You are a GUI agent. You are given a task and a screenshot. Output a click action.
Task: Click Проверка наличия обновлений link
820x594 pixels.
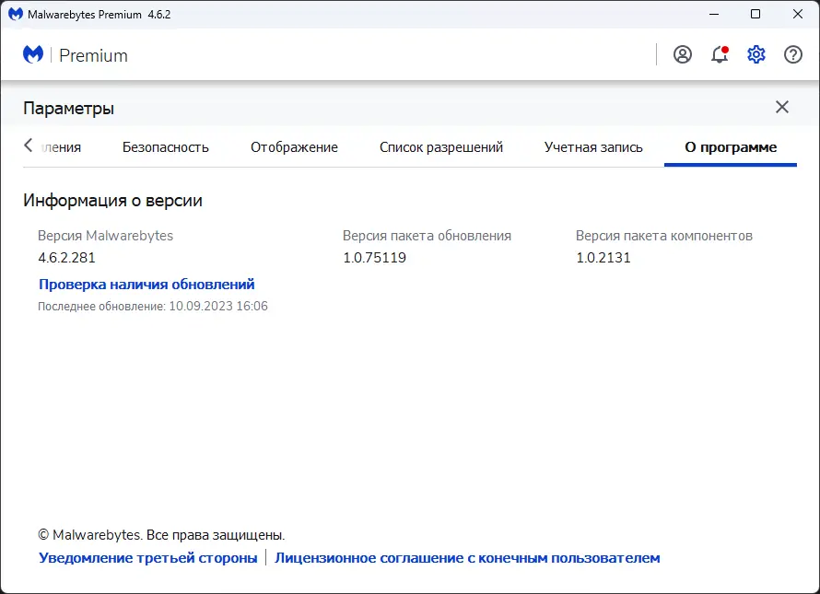click(x=146, y=285)
